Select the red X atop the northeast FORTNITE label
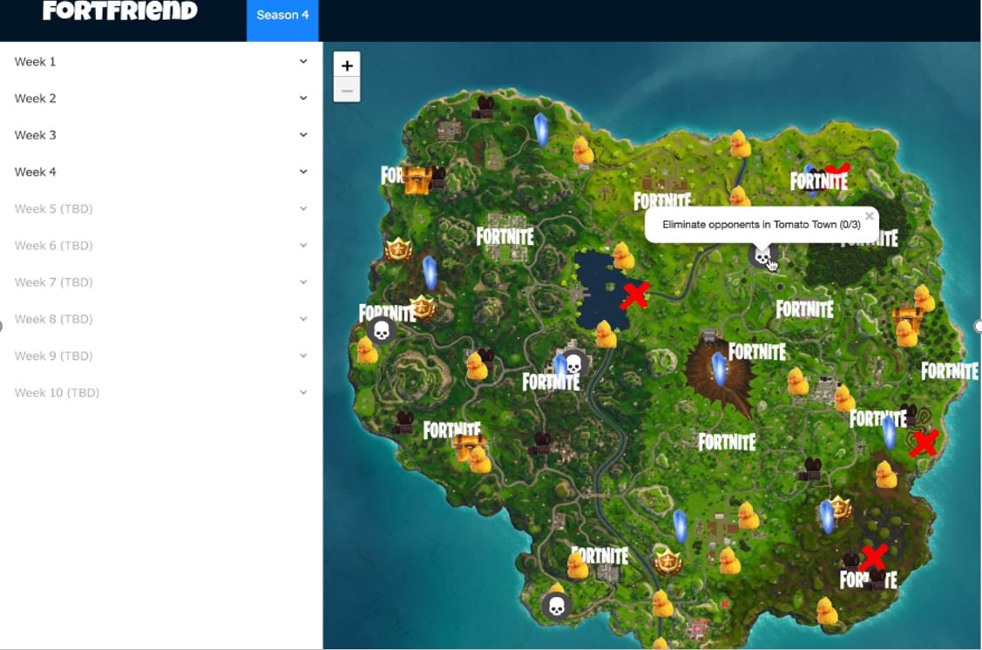Image resolution: width=982 pixels, height=650 pixels. [x=837, y=169]
